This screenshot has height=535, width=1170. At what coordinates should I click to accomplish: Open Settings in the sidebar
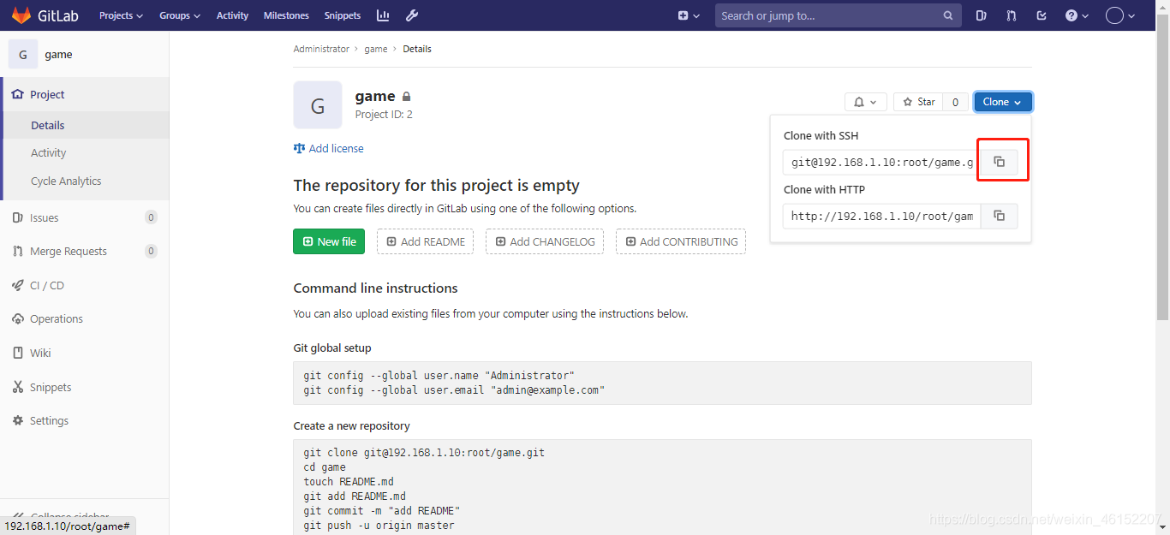[x=85, y=420]
